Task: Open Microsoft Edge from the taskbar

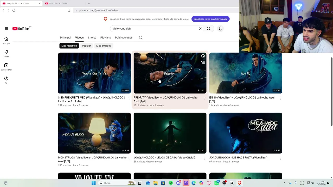Action: pyautogui.click(x=194, y=183)
